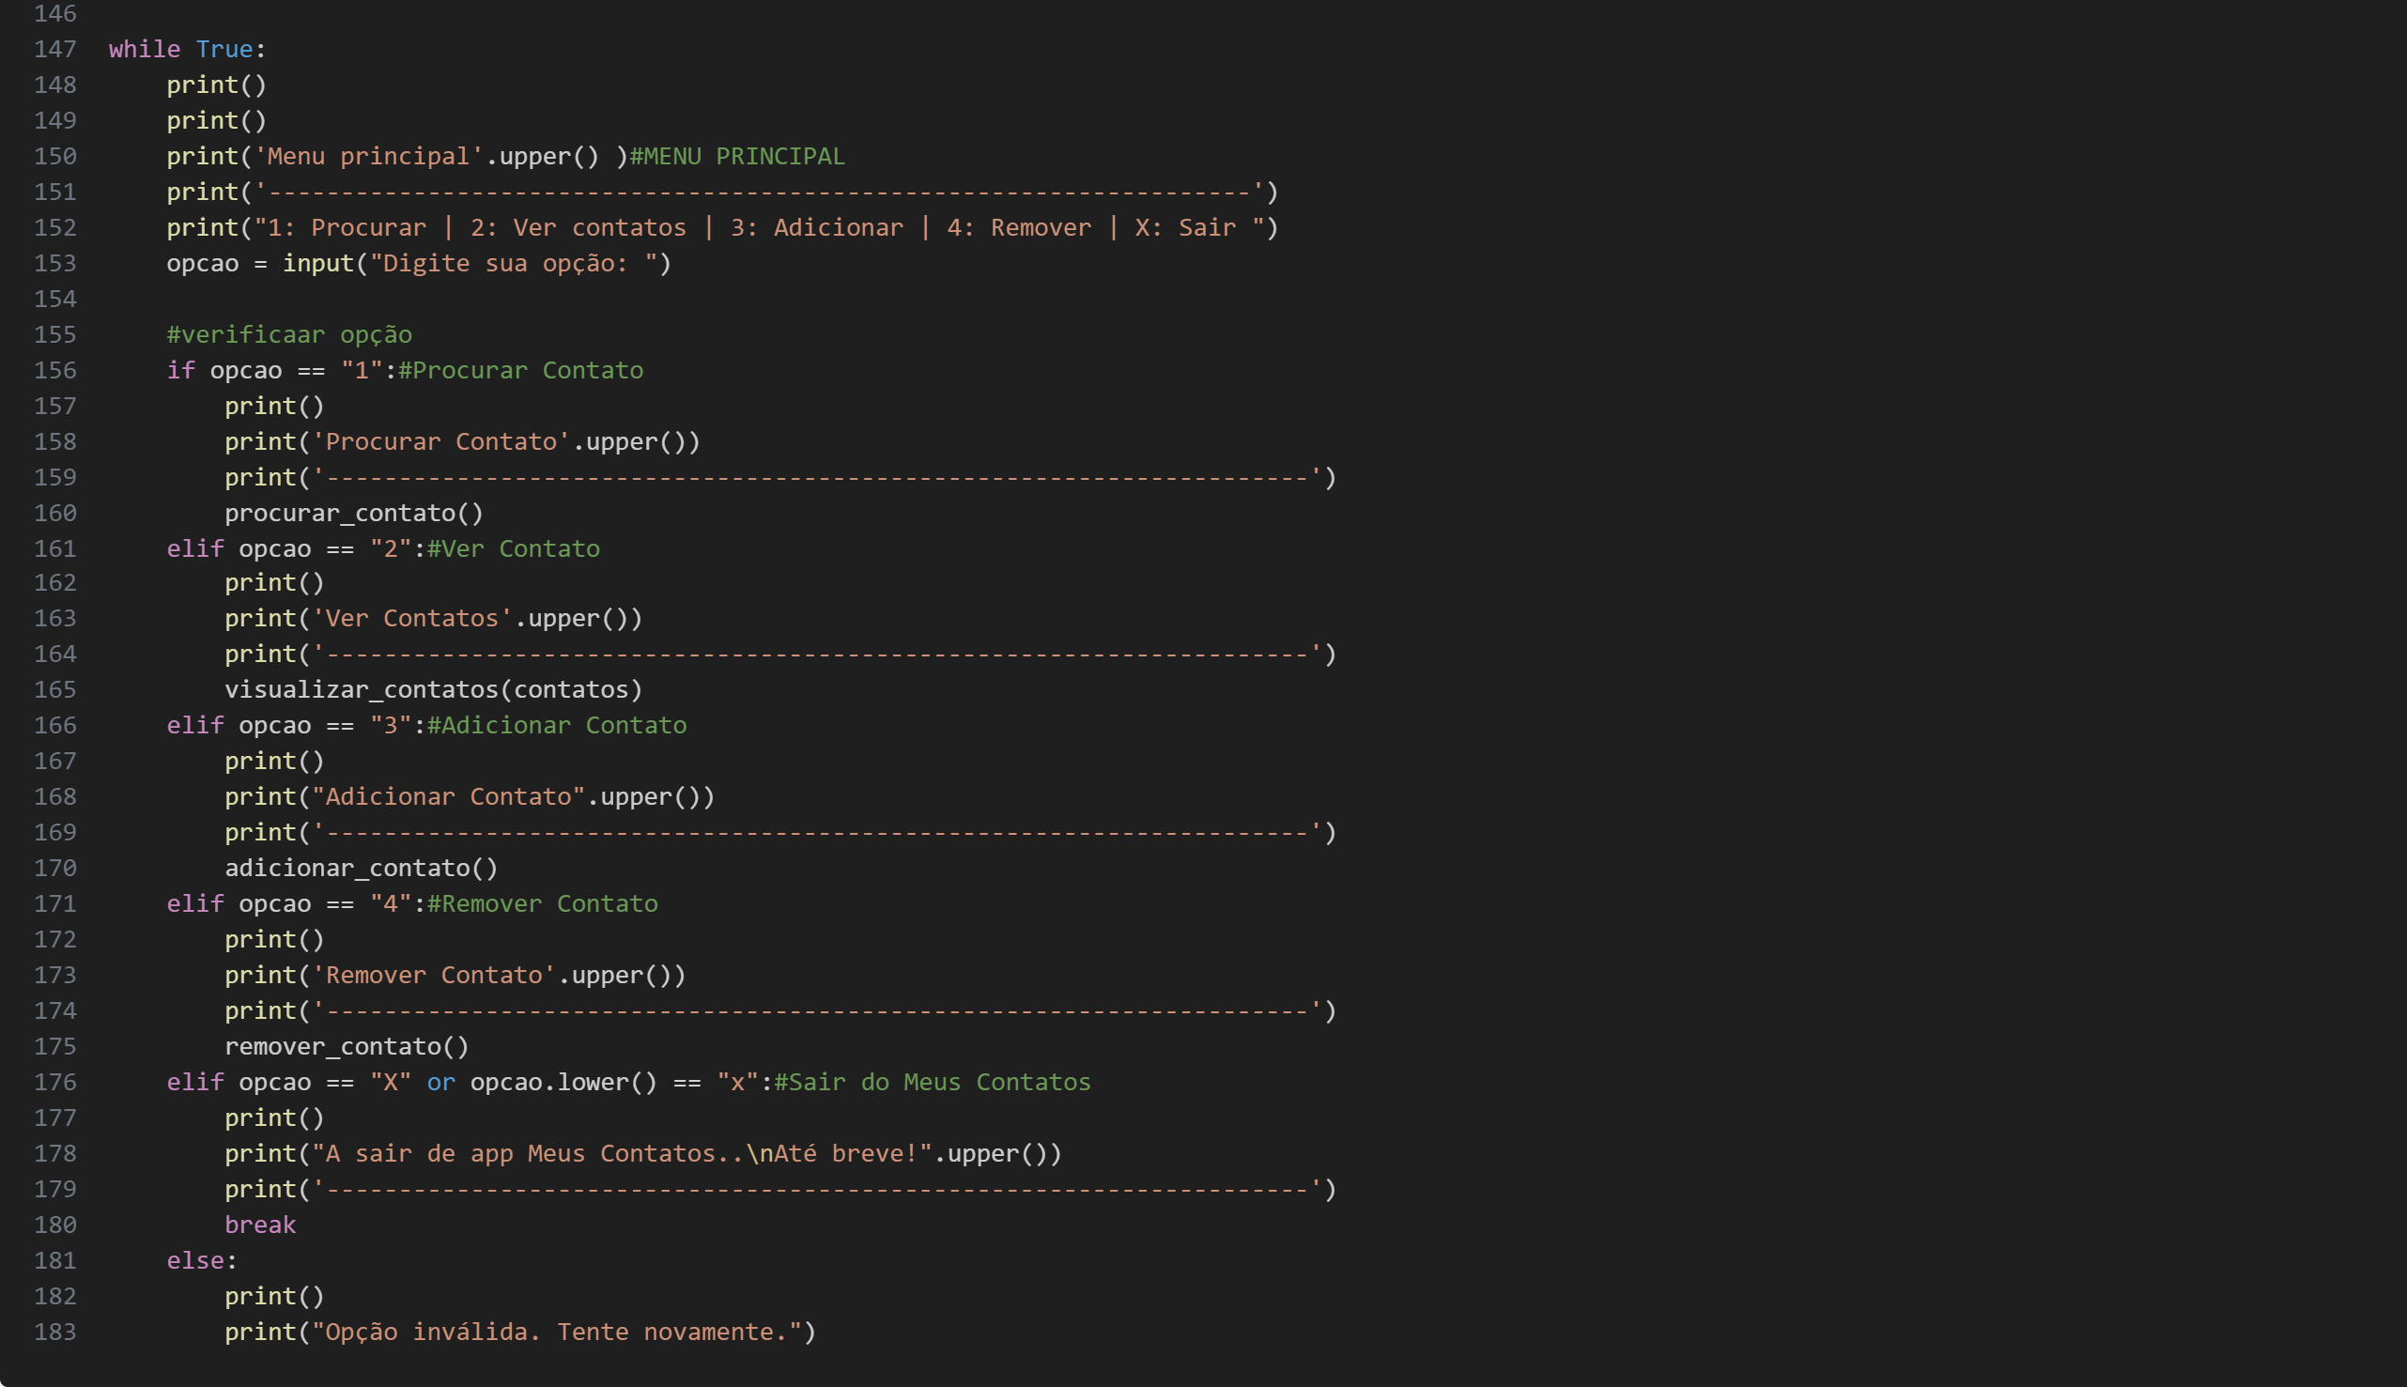Click the dashed separator string on line 151

pyautogui.click(x=759, y=193)
